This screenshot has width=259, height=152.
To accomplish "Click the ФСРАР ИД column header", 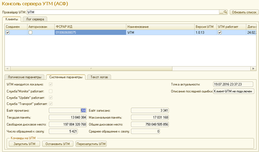I will (90, 27).
